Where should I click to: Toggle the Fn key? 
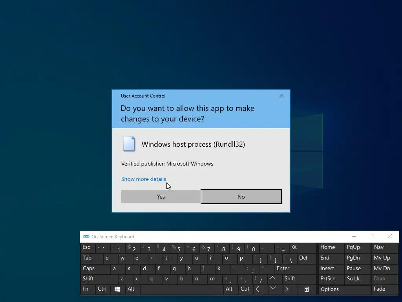pyautogui.click(x=88, y=289)
